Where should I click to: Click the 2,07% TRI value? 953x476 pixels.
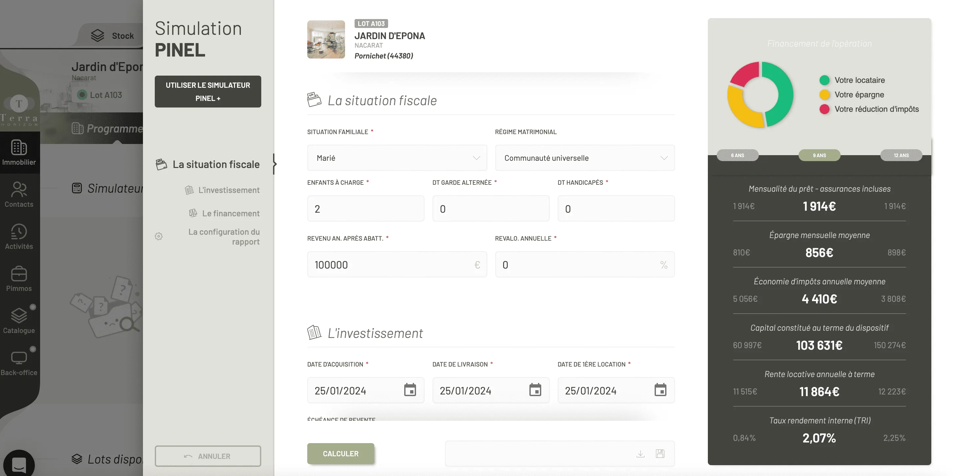point(819,438)
